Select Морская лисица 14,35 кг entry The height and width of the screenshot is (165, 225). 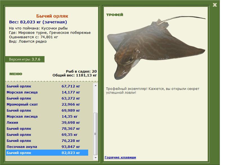(47, 117)
